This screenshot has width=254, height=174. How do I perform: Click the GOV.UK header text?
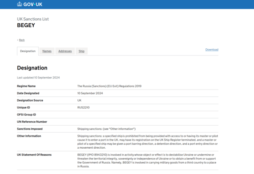click(33, 4)
